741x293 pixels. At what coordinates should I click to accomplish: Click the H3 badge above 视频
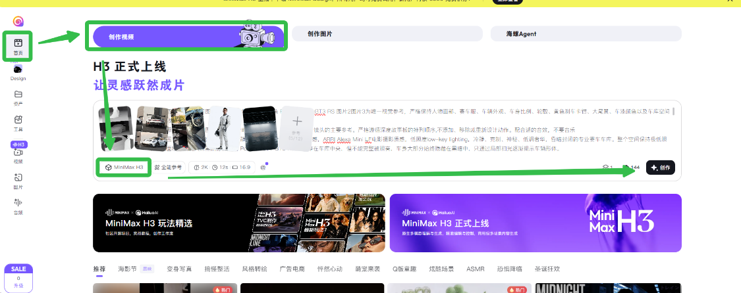(18, 144)
